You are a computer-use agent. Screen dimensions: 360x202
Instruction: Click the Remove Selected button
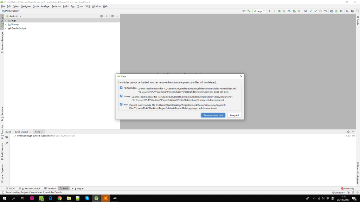click(213, 115)
